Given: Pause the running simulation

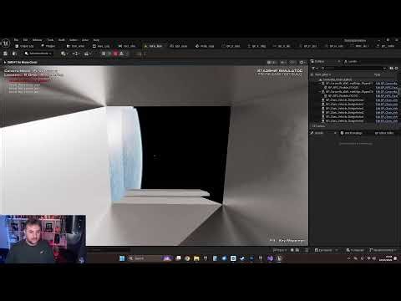Looking at the screenshot, I should 104,54.
